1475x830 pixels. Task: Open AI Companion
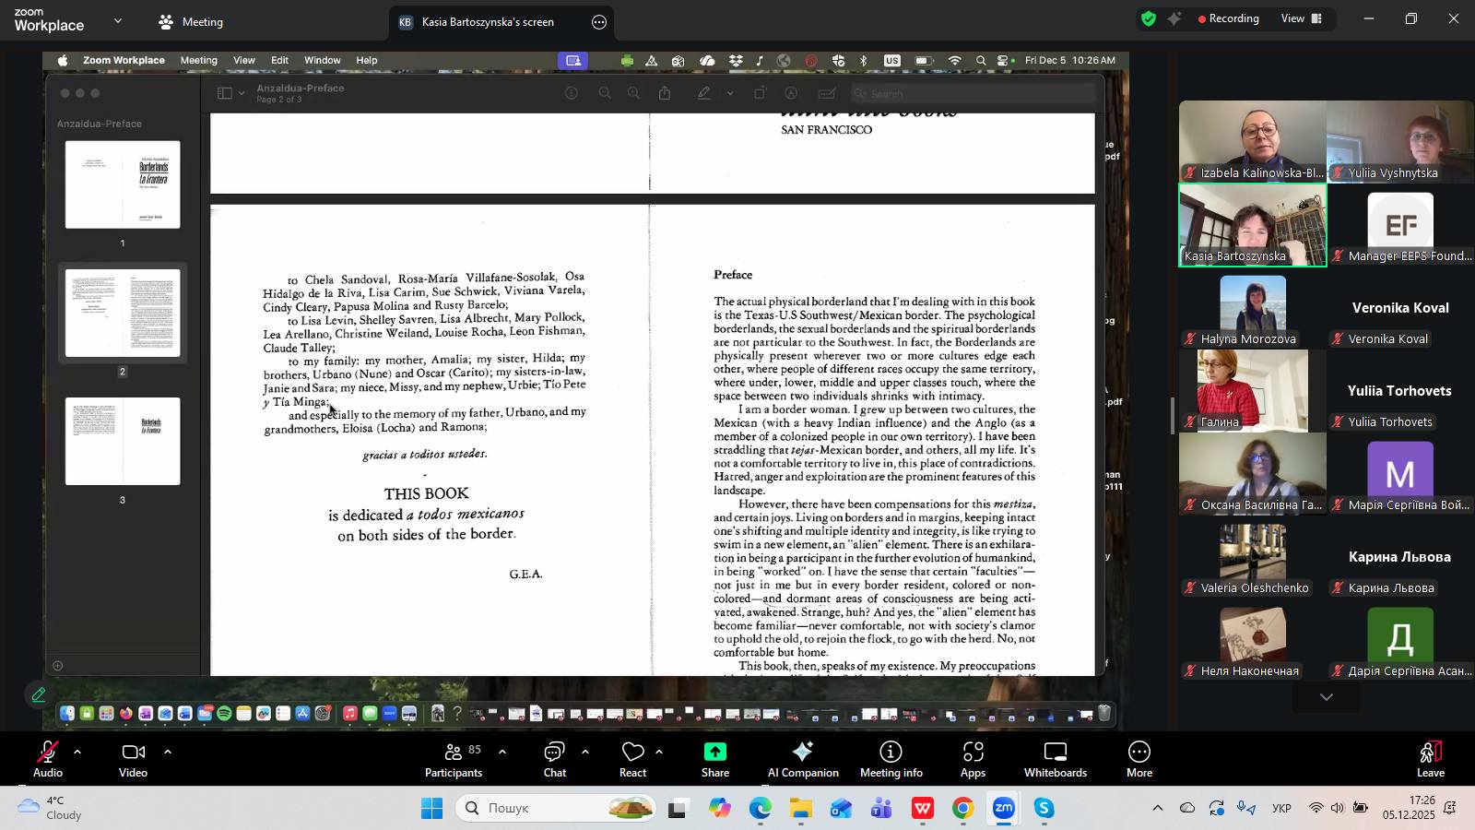tap(803, 759)
